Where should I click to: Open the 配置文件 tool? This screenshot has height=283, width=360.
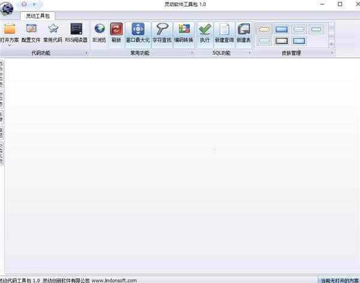[x=31, y=29]
